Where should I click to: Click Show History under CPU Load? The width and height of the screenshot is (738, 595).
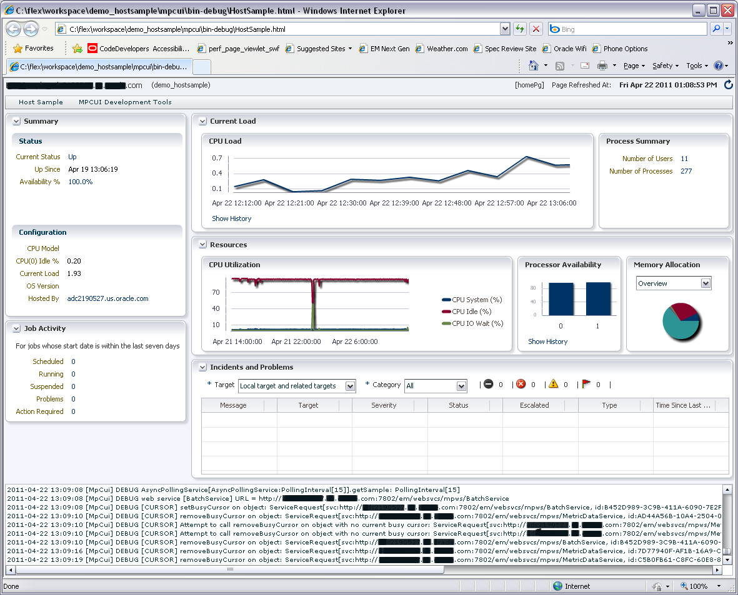pos(232,219)
